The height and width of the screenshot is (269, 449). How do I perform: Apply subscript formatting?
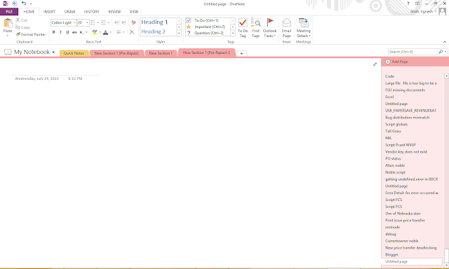81,32
